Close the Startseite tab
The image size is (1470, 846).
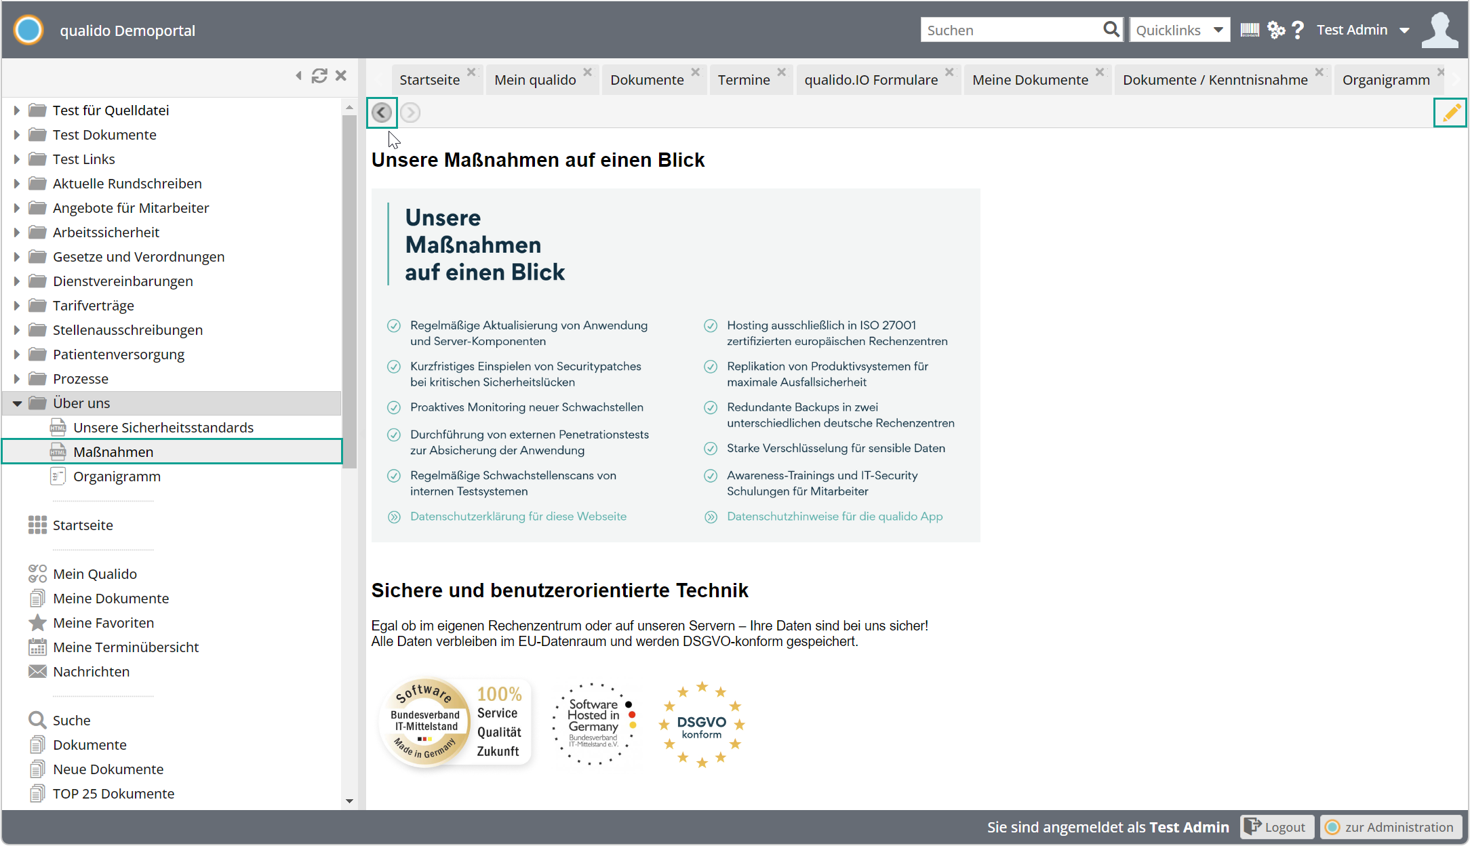[471, 72]
